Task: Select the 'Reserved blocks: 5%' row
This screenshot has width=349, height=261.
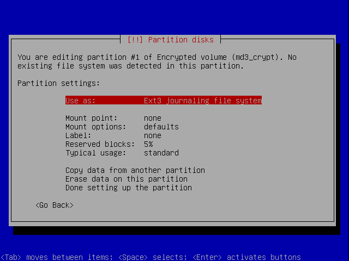Action: [109, 144]
